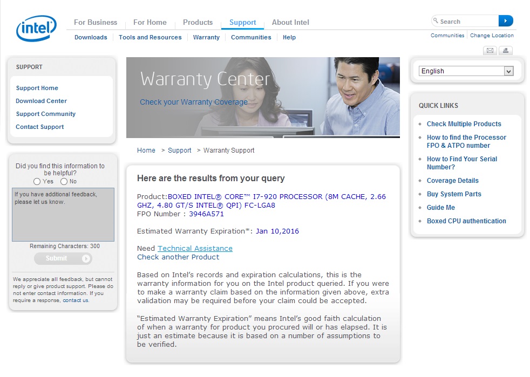Click Communities link under search box
530x377 pixels.
pyautogui.click(x=447, y=36)
